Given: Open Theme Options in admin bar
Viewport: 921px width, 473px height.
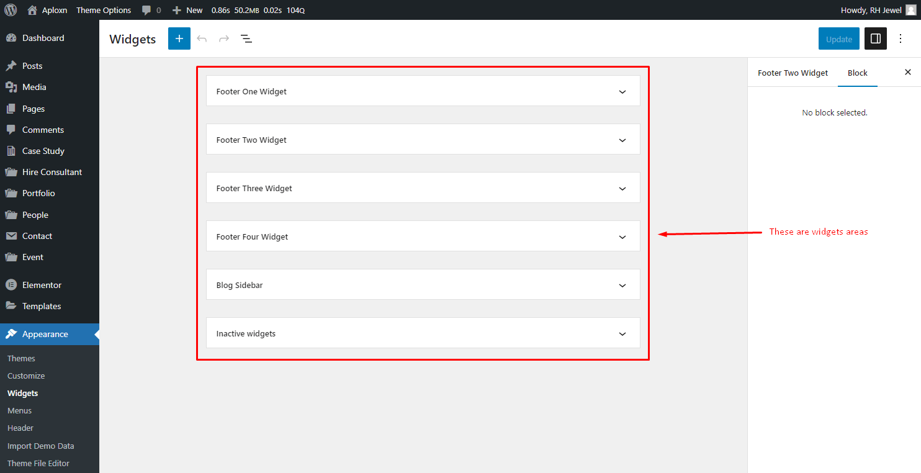Looking at the screenshot, I should coord(104,10).
